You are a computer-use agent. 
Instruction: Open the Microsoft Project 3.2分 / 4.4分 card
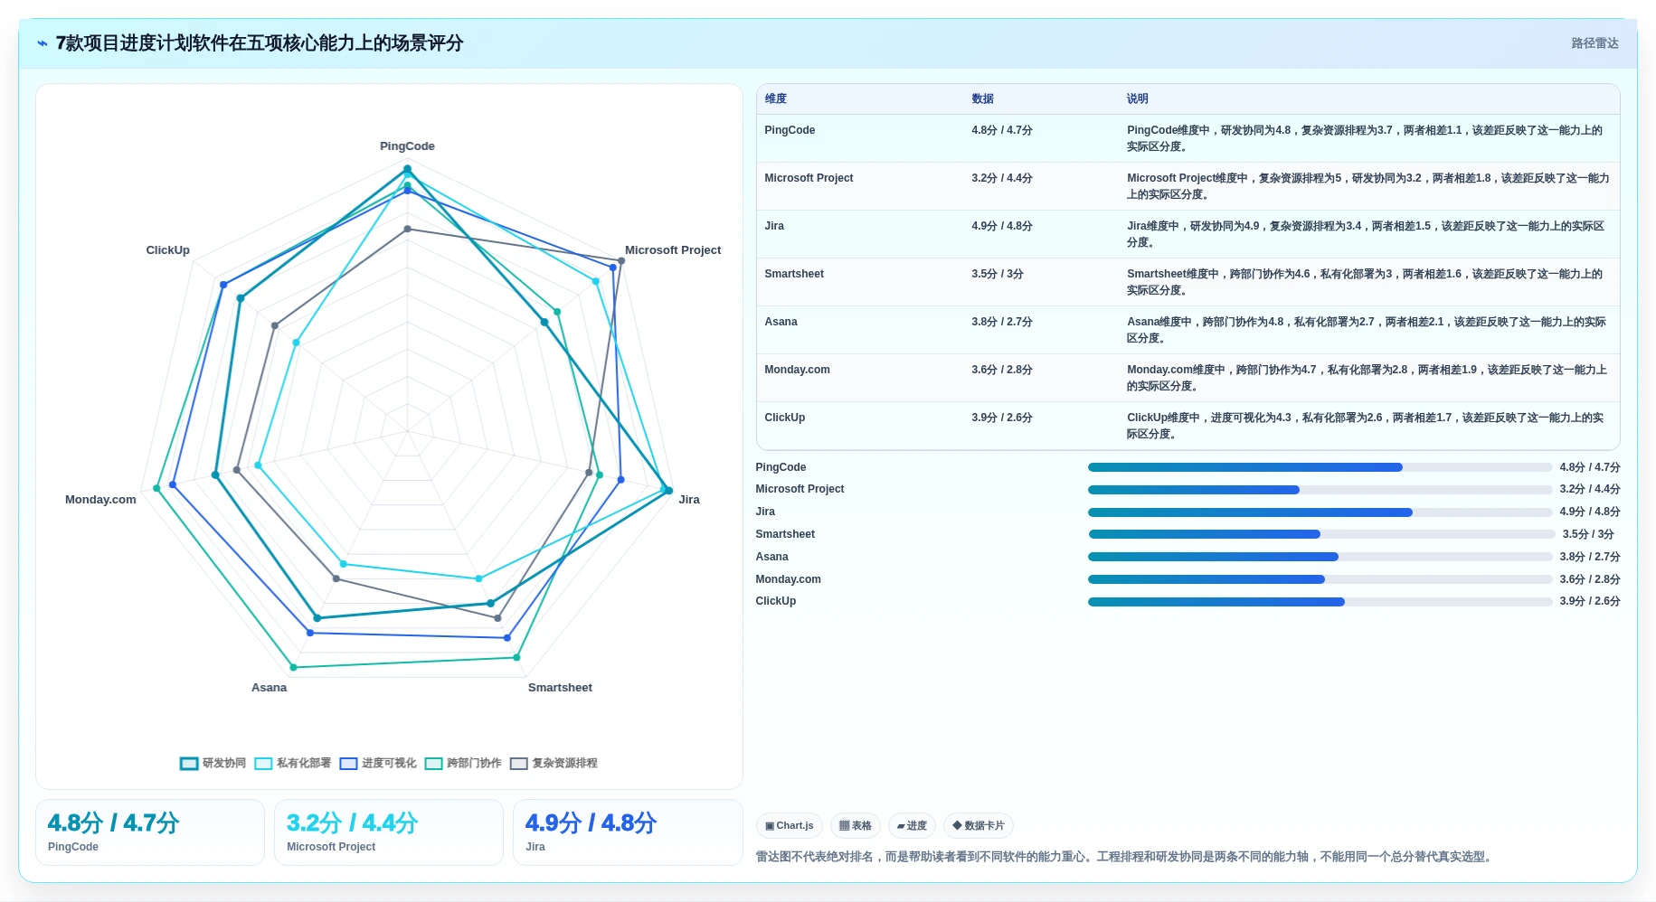(389, 832)
